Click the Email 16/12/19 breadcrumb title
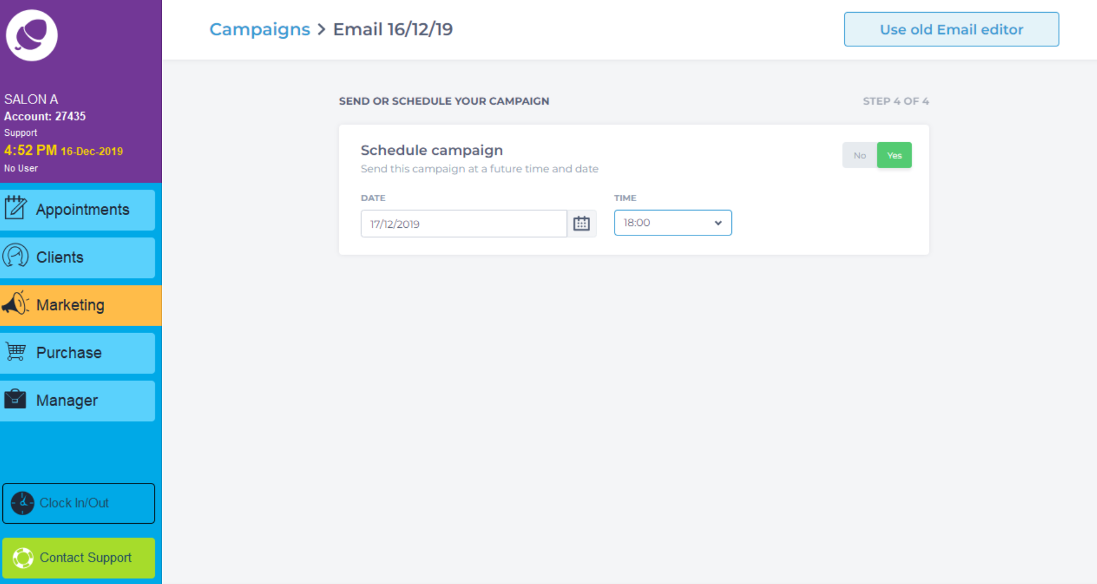This screenshot has height=584, width=1097. click(x=393, y=29)
